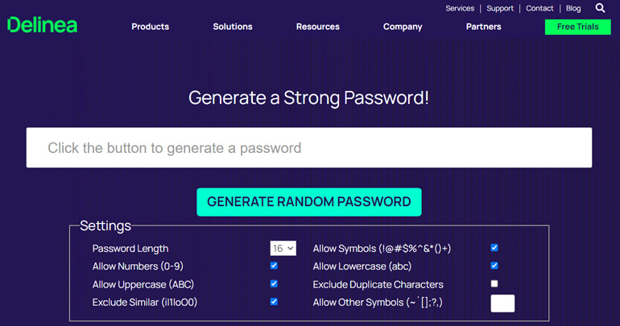The width and height of the screenshot is (620, 326).
Task: Toggle the Allow Numbers (0-9) checkbox
Action: point(274,266)
